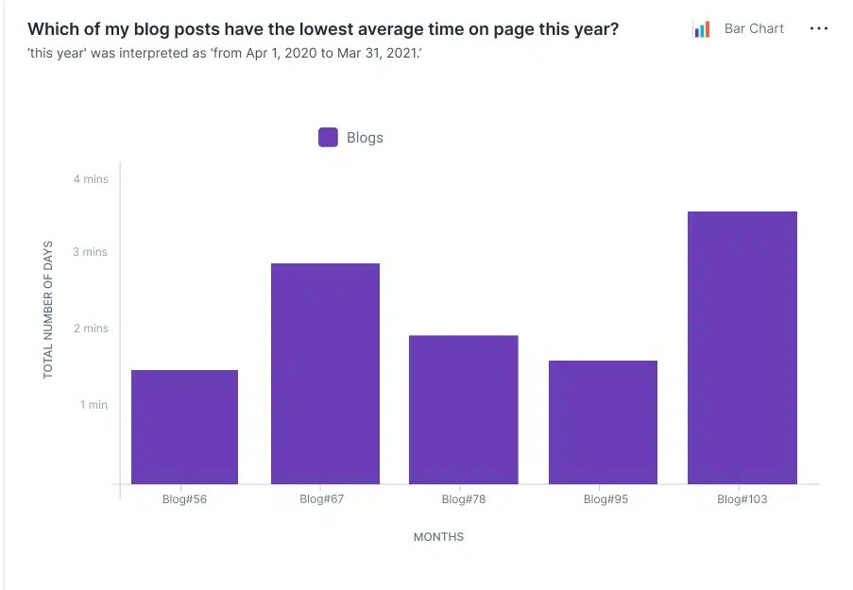Click the bar chart type icon

click(x=701, y=29)
